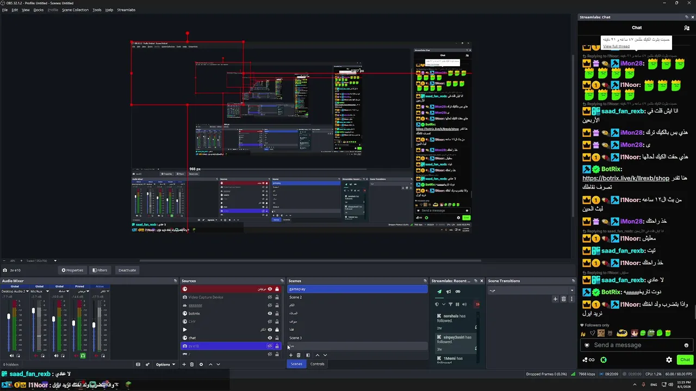This screenshot has width=696, height=391.
Task: Pause the Streamlabs Recent Events queue
Action: coord(457,304)
